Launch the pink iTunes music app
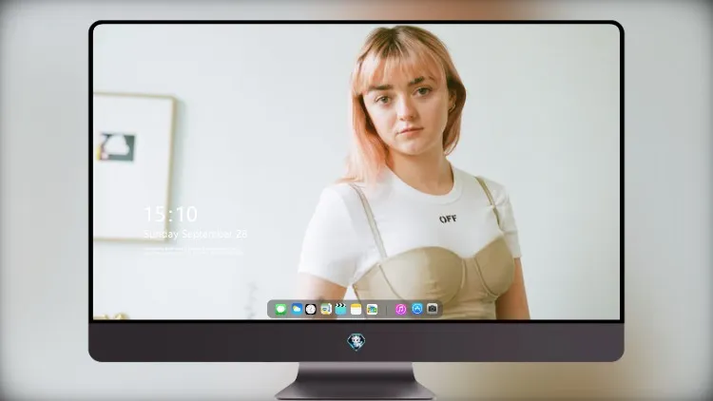This screenshot has height=401, width=713. [400, 309]
